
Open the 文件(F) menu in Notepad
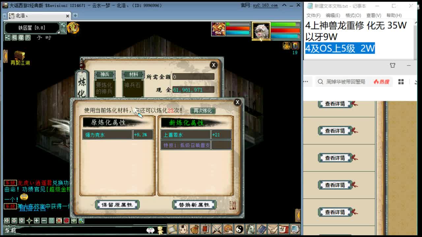(313, 15)
